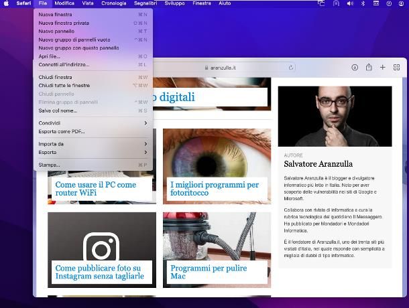The image size is (409, 308).
Task: Choose Apri file...
Action: pos(93,56)
